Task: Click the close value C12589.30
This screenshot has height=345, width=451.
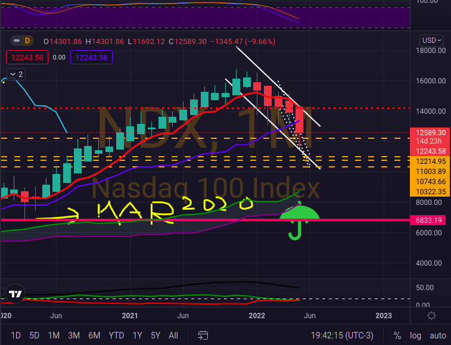Action: [188, 42]
